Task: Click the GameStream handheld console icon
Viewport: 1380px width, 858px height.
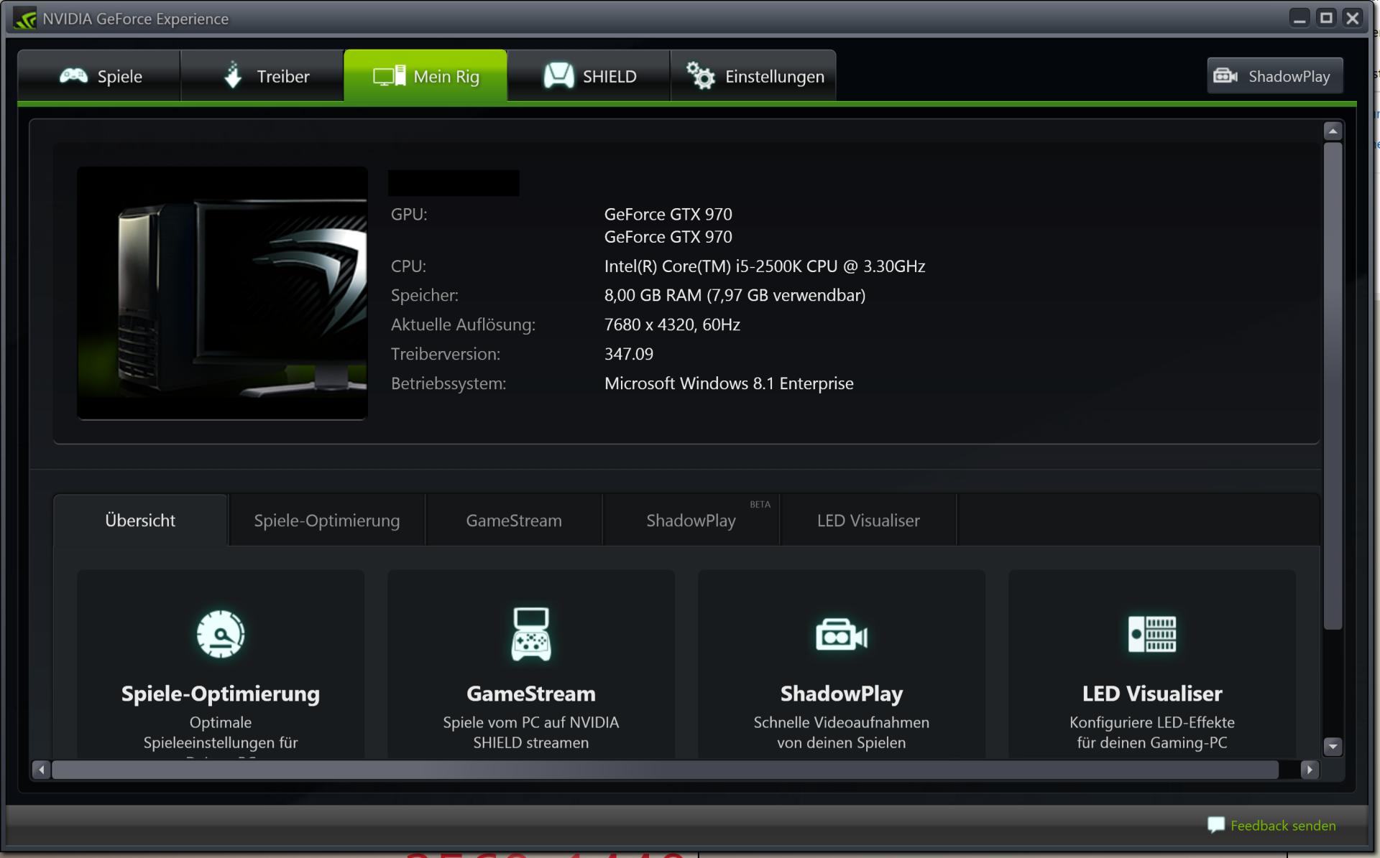Action: point(531,634)
